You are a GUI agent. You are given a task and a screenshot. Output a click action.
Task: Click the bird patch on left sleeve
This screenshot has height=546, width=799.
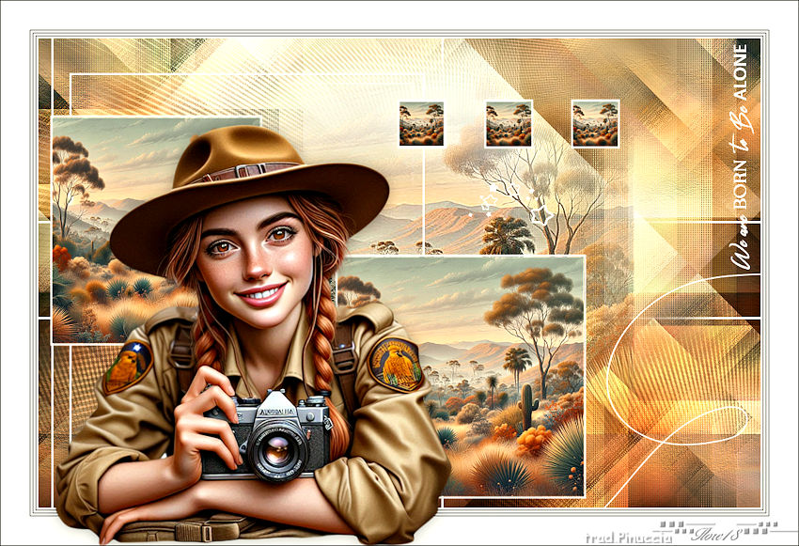pos(127,367)
